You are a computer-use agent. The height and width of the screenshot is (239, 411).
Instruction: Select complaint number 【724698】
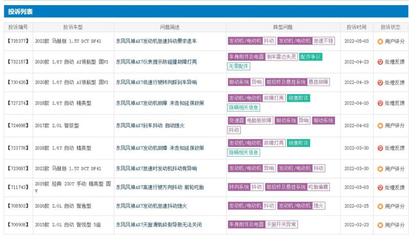point(18,126)
